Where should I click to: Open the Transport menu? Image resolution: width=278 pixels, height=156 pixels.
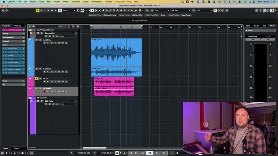pyautogui.click(x=76, y=2)
